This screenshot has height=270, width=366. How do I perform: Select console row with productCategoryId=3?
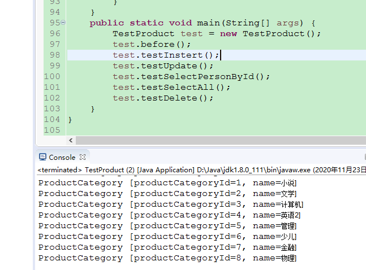(171, 204)
